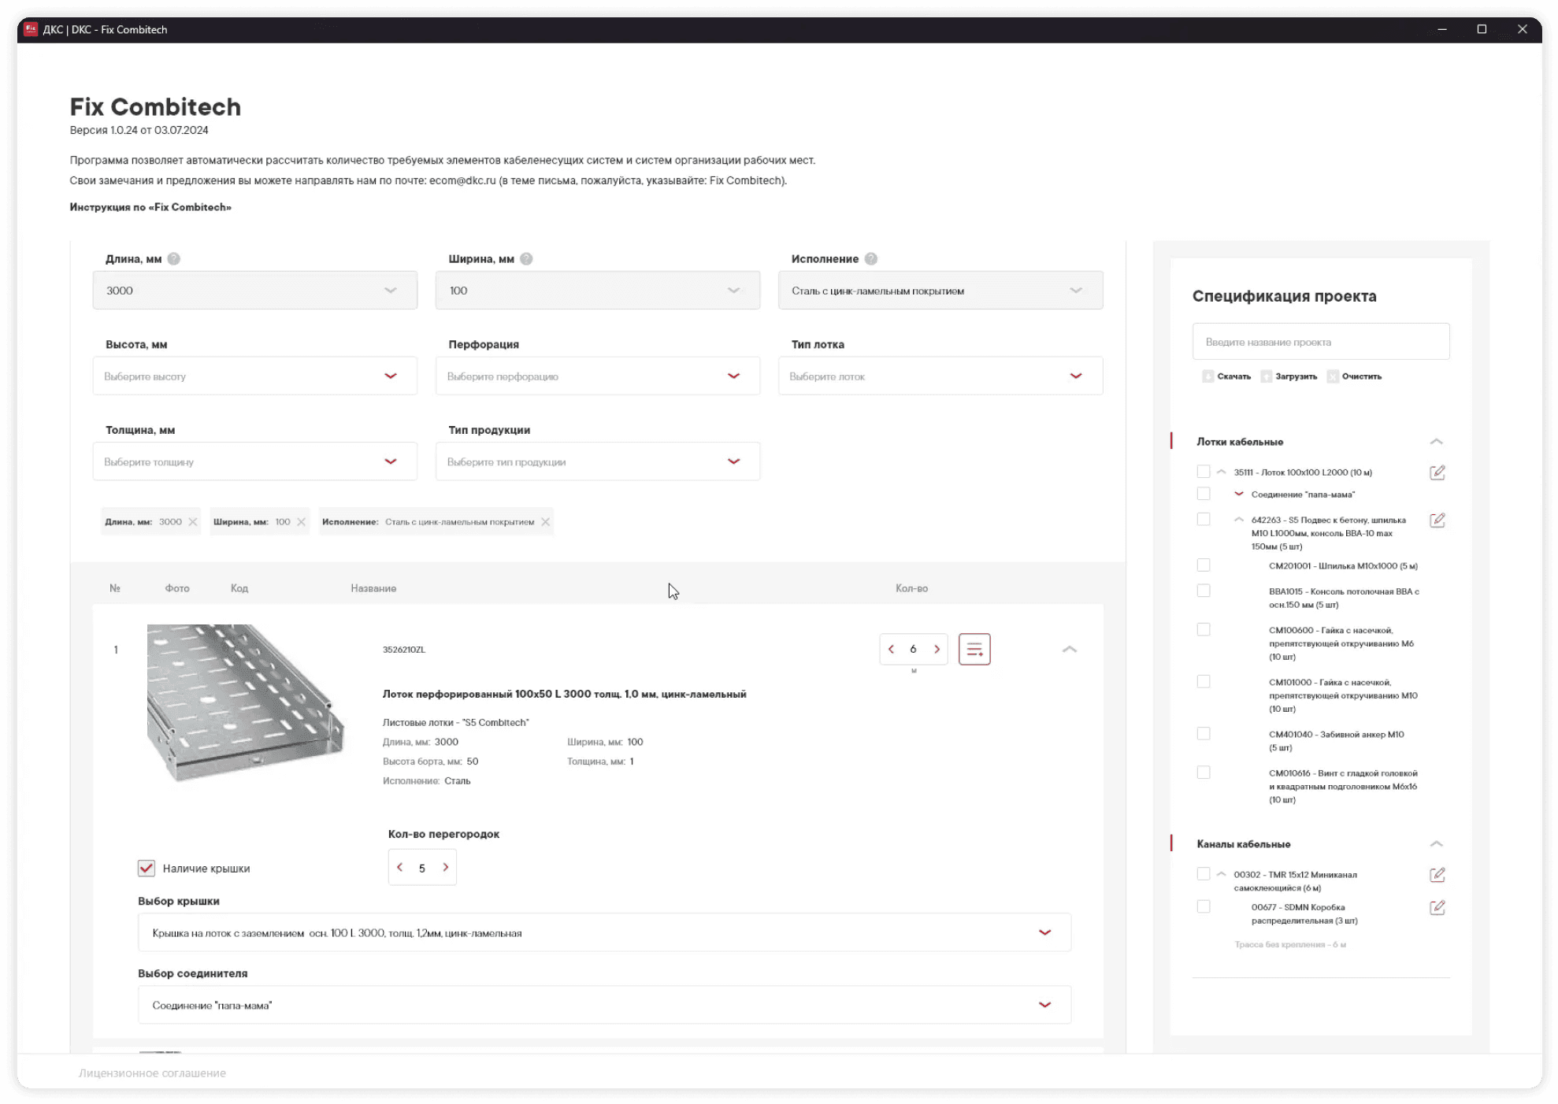
Task: Click help icon next to Ширина, мм
Action: [x=526, y=259]
